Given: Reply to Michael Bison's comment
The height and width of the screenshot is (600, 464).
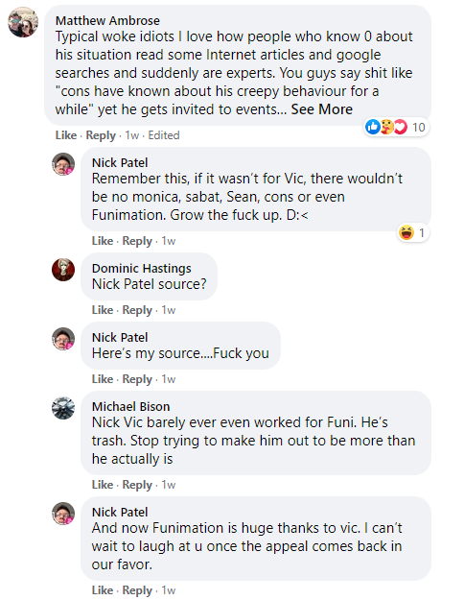Looking at the screenshot, I should point(137,485).
